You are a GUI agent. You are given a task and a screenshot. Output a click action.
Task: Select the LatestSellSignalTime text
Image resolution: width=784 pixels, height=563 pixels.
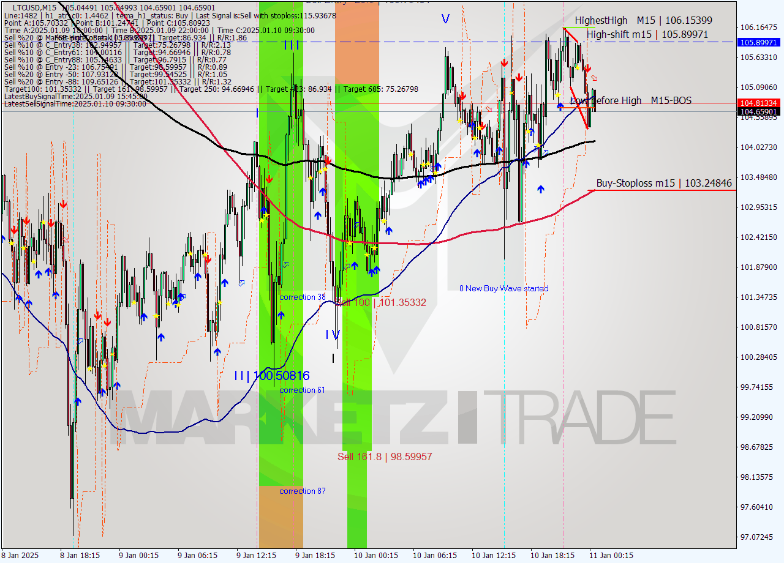pyautogui.click(x=75, y=104)
